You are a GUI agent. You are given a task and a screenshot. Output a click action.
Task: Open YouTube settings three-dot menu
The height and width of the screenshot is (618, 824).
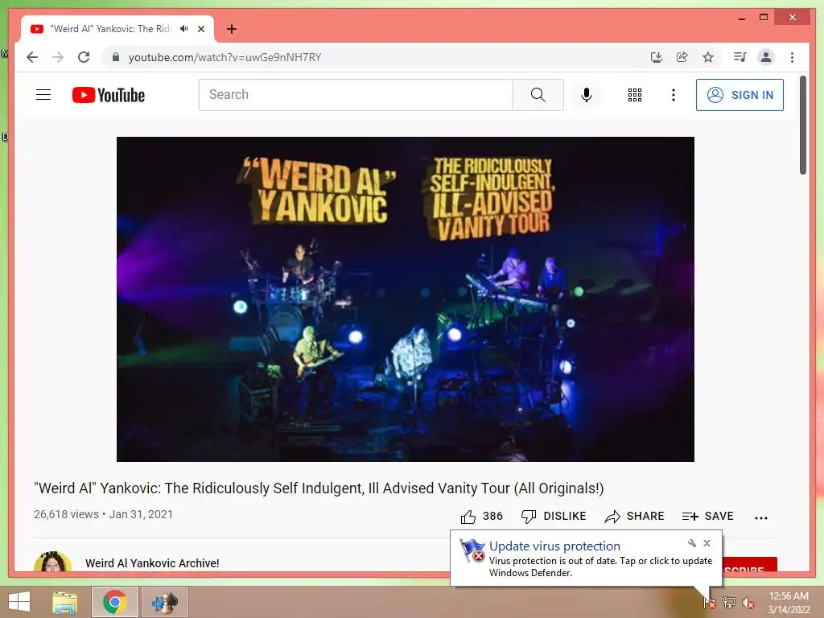click(674, 95)
